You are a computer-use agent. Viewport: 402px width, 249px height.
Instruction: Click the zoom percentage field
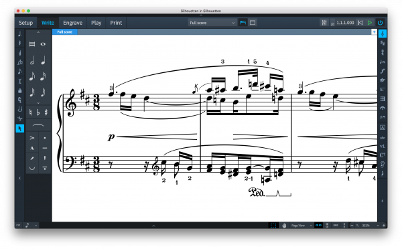coord(368,226)
